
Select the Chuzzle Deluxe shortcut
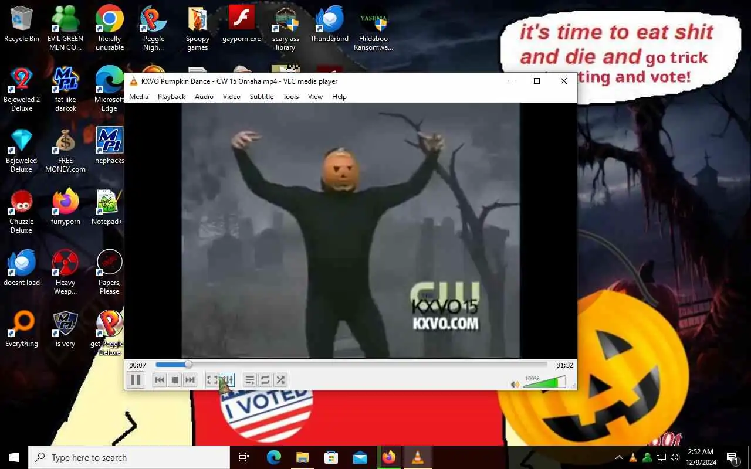click(x=22, y=211)
